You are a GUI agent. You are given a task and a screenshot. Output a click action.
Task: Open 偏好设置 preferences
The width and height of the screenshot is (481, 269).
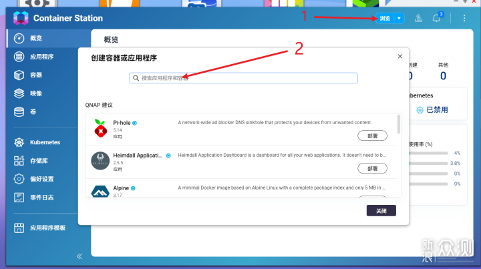pyautogui.click(x=42, y=179)
